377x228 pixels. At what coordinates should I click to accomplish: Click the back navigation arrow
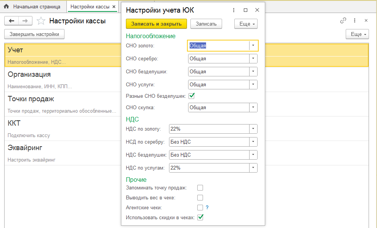point(11,21)
